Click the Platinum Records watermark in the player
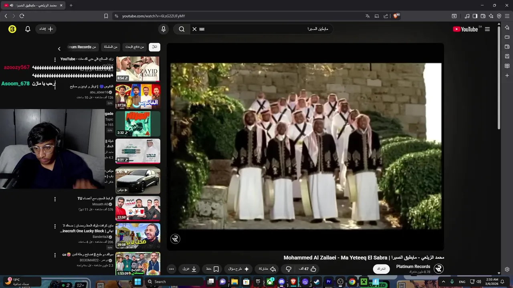Screen dimensions: 513x288 pos(175,239)
